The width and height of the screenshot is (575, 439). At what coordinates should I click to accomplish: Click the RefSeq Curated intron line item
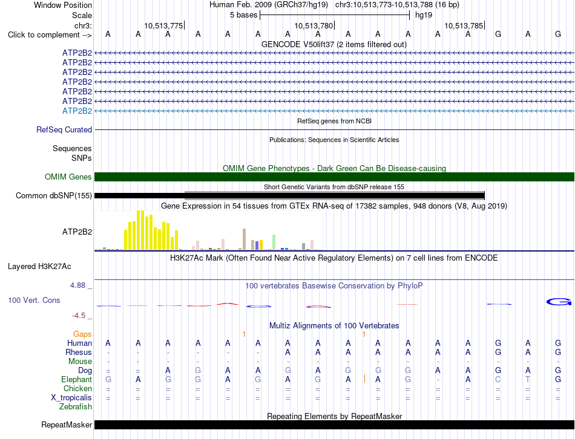point(334,130)
